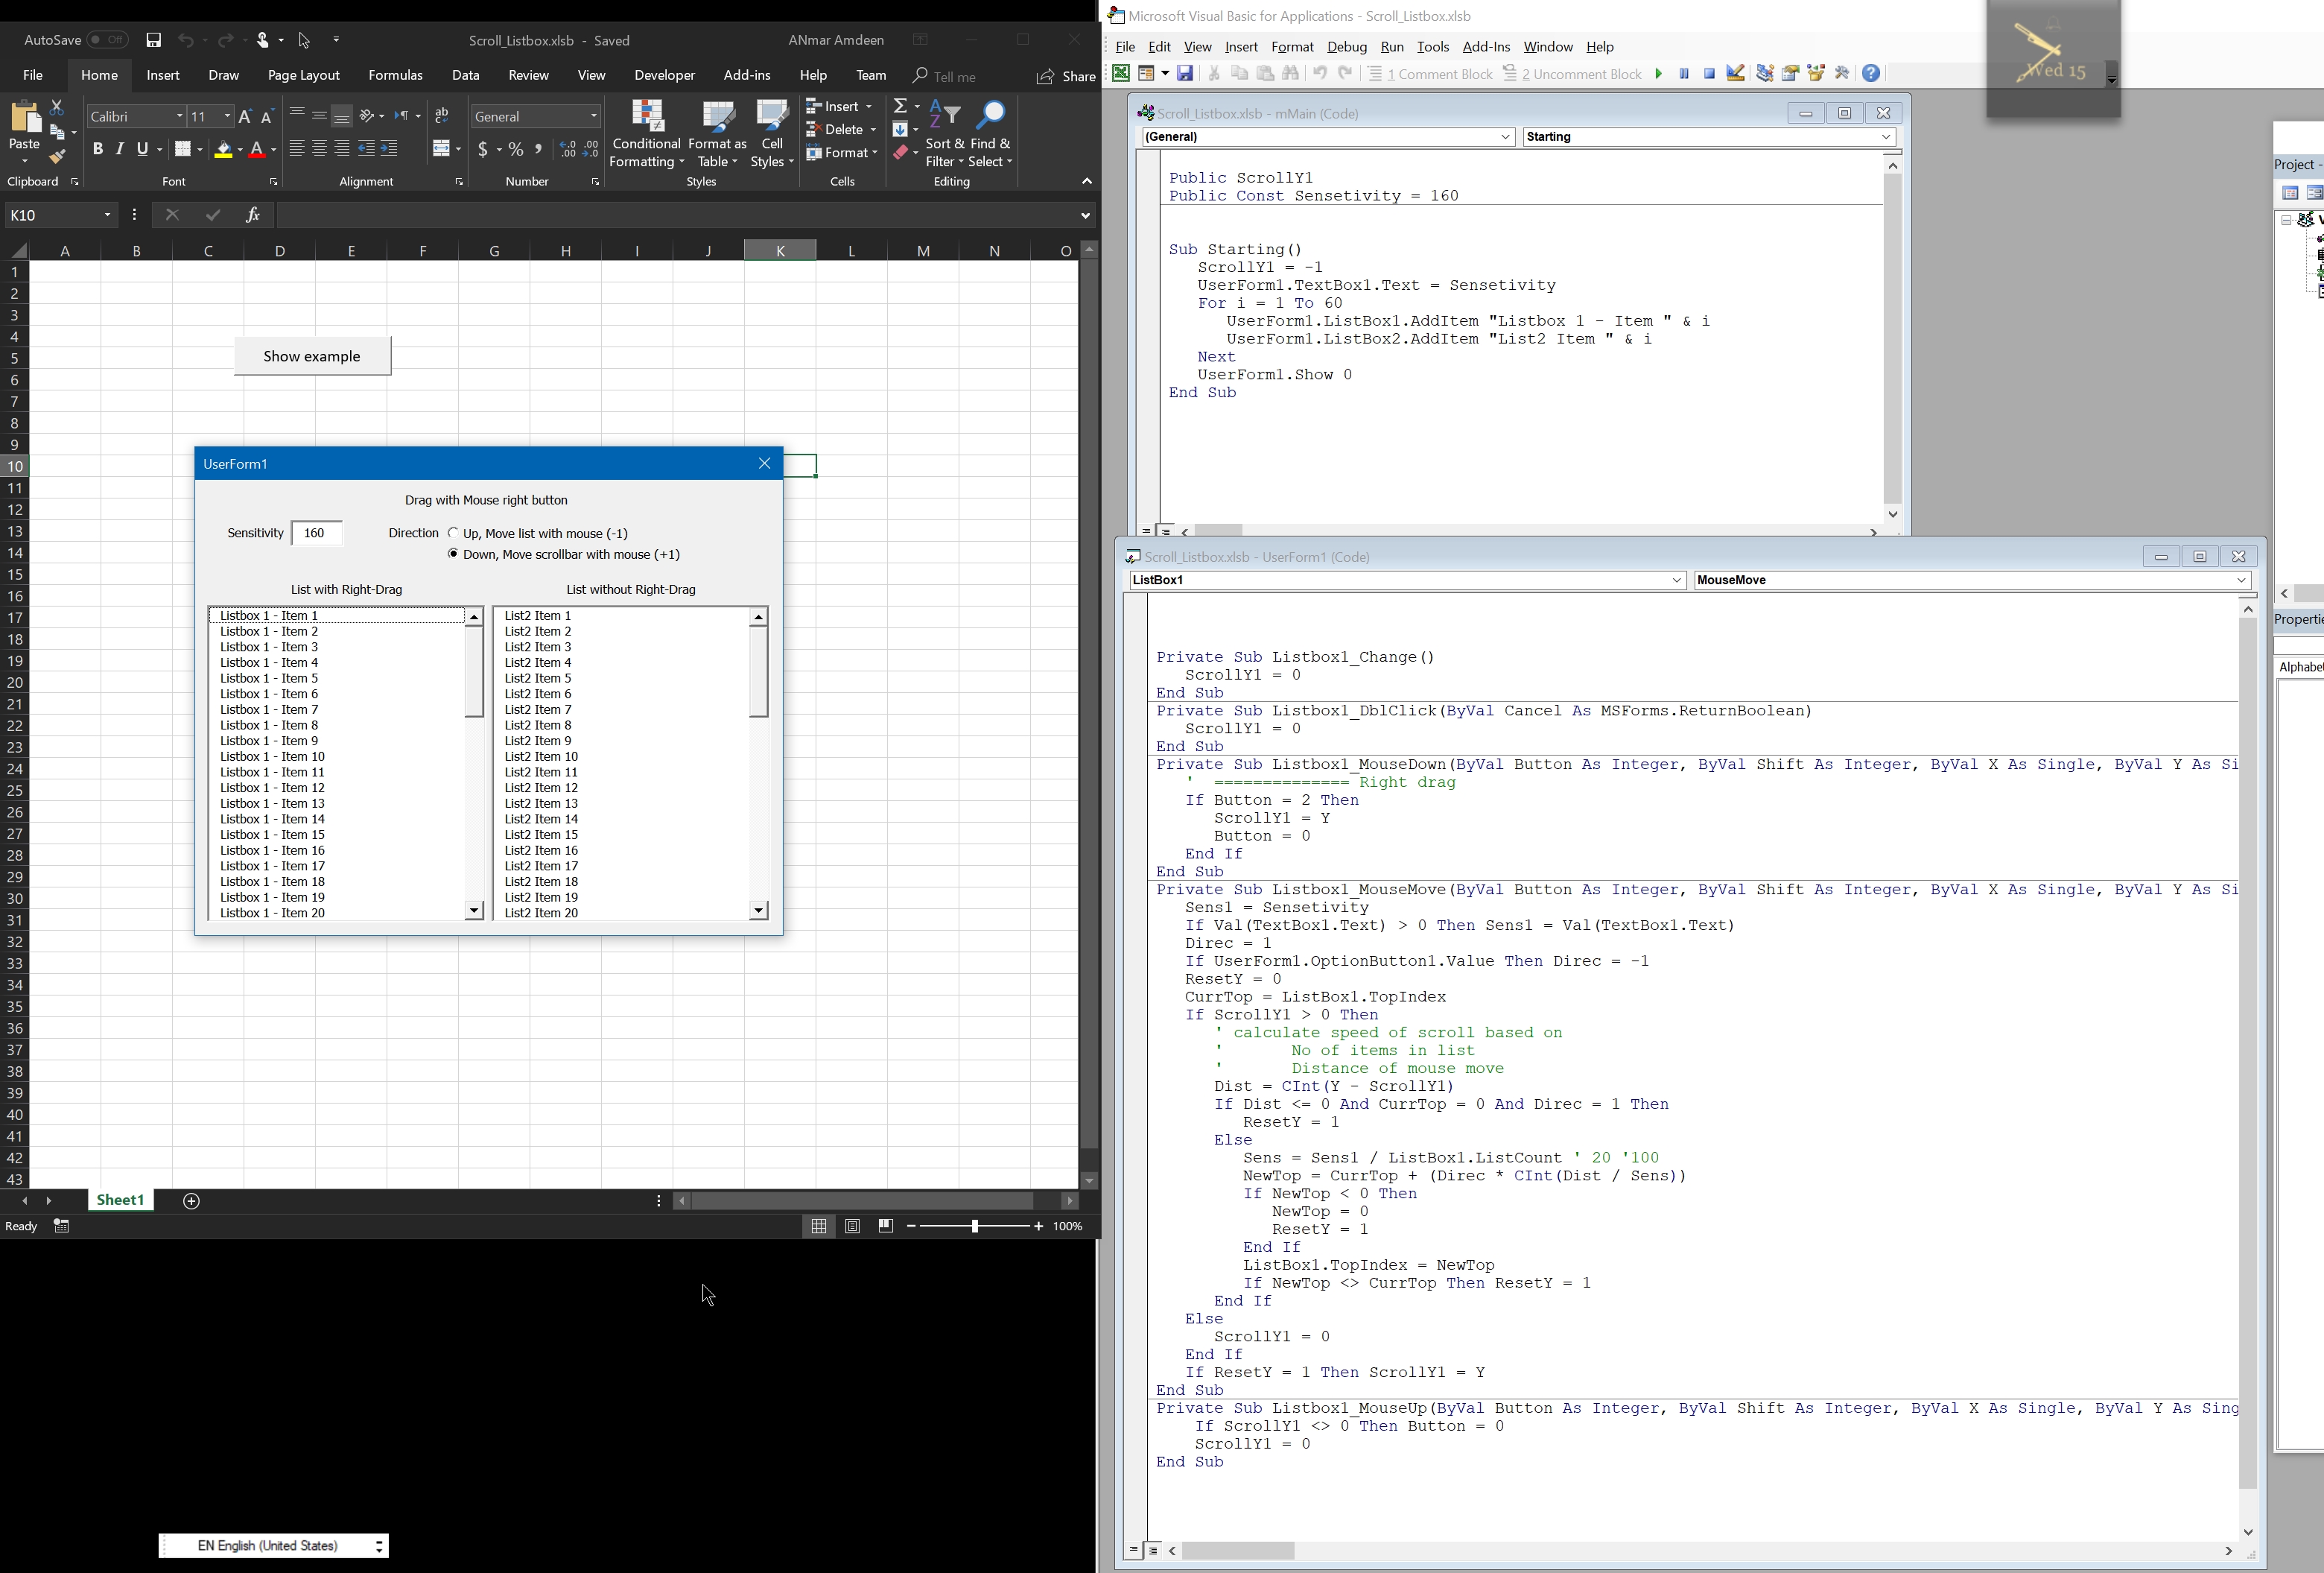Click the Show example button
Viewport: 2324px width, 1573px height.
pos(312,356)
